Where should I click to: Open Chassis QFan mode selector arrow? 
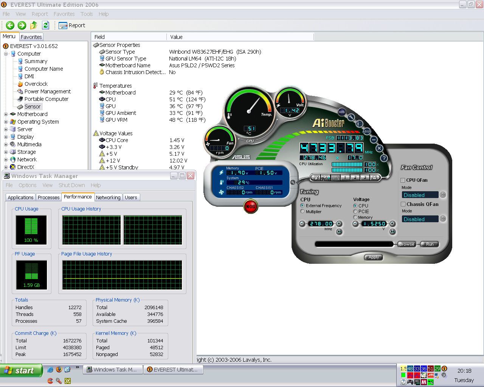pyautogui.click(x=443, y=219)
